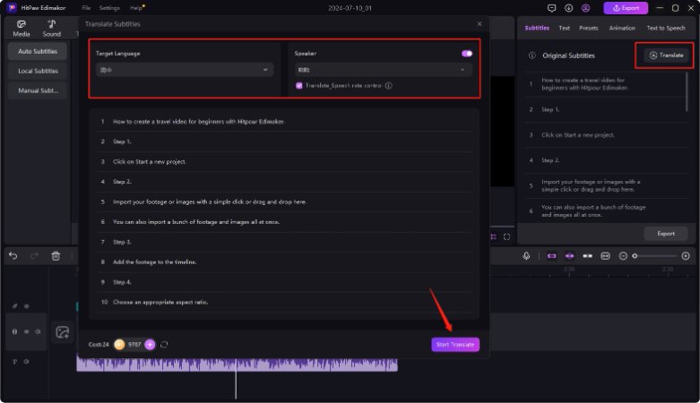The width and height of the screenshot is (700, 403).
Task: Click the Start Translate button
Action: point(454,345)
